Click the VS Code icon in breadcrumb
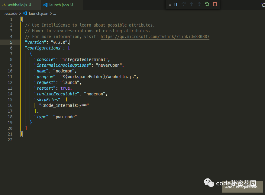The width and height of the screenshot is (265, 195). pyautogui.click(x=25, y=13)
